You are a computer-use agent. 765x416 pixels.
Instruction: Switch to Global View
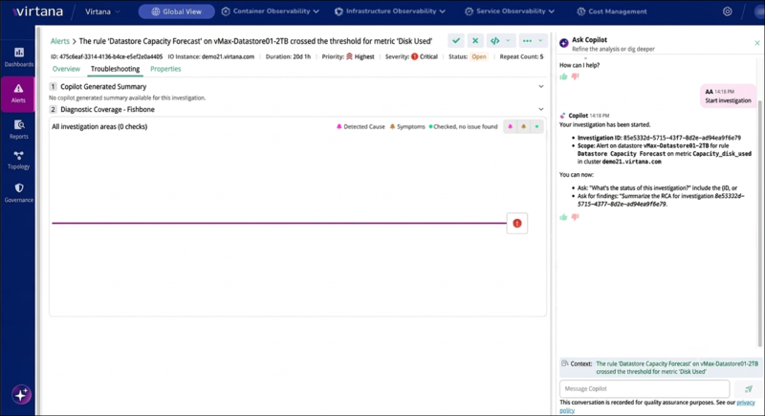[176, 11]
